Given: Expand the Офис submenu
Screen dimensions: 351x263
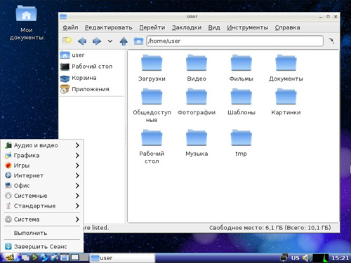Looking at the screenshot, I should (42, 186).
